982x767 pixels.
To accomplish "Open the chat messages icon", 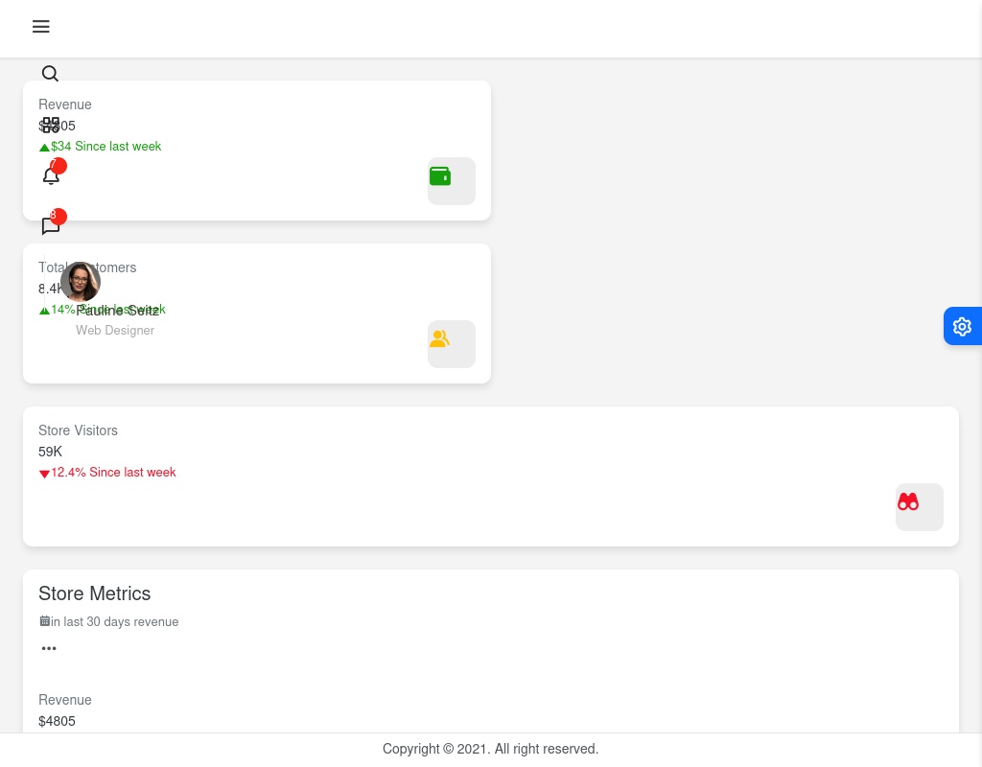I will pyautogui.click(x=51, y=227).
